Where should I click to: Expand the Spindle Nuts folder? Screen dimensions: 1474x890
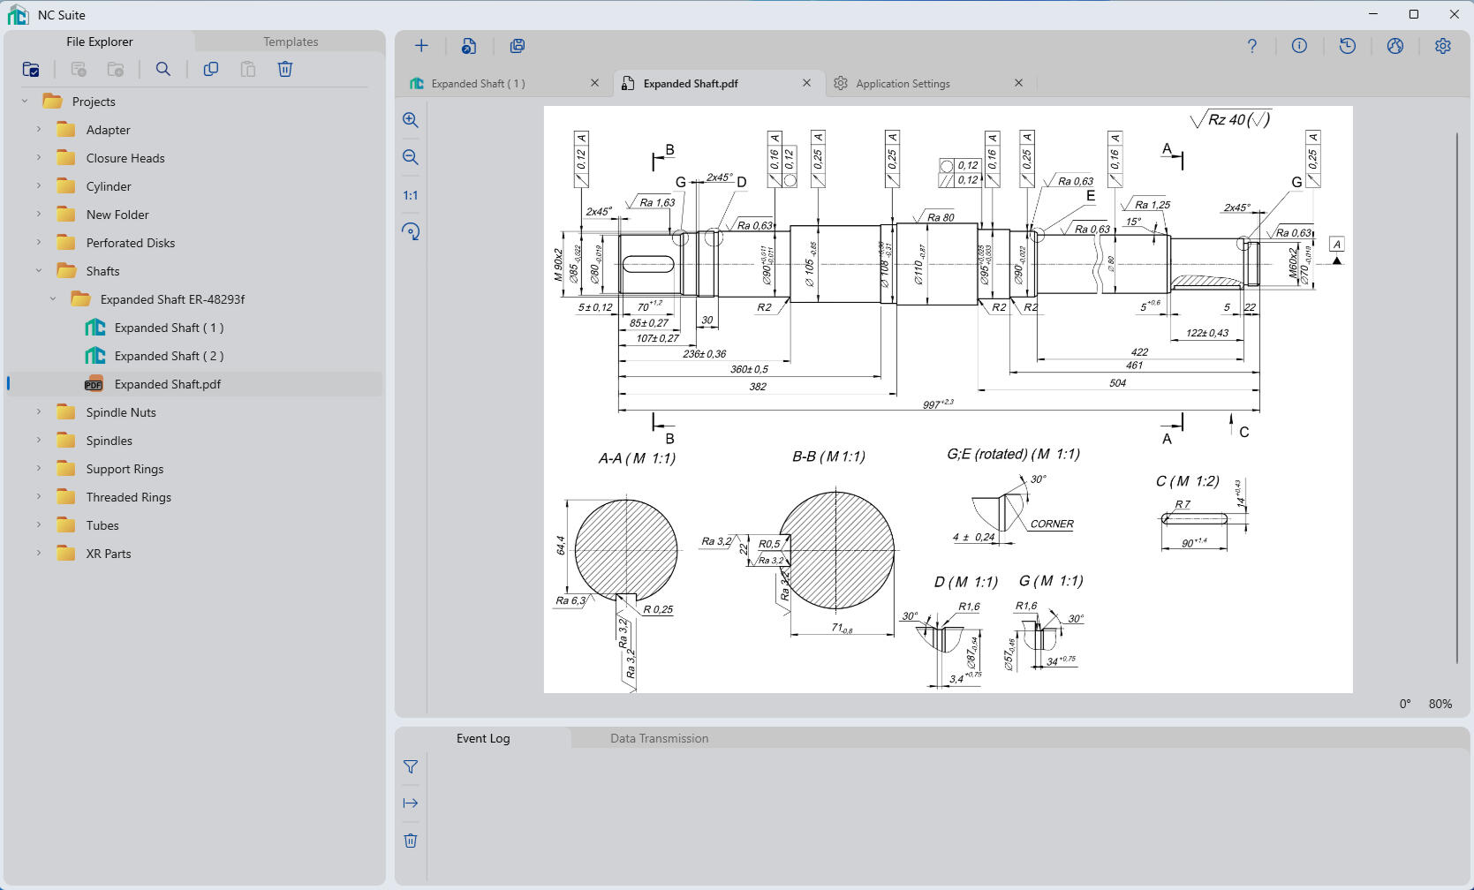pyautogui.click(x=39, y=412)
